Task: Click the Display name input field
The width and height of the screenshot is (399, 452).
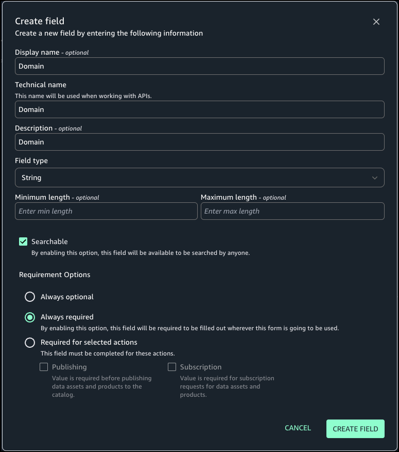Action: (200, 66)
